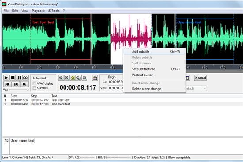Choose Add subtitle from context menu
243x162 pixels.
point(154,52)
